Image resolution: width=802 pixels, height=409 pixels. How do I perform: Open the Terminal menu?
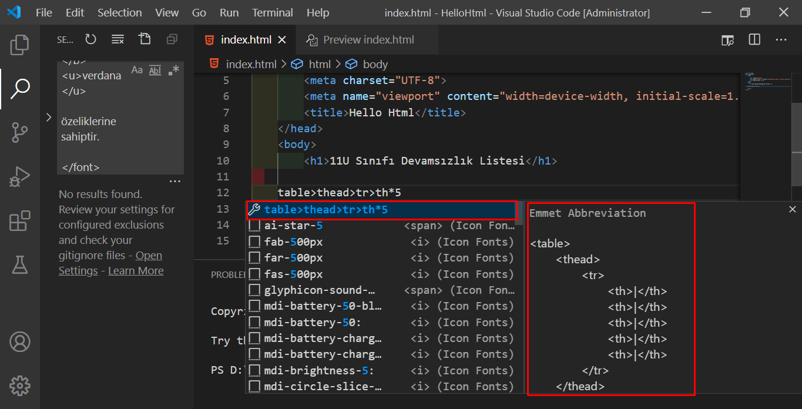(x=272, y=12)
